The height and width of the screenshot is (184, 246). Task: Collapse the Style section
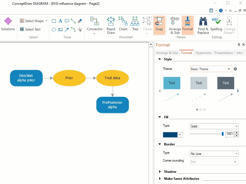pos(160,59)
